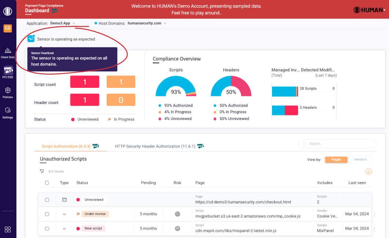
Task: Click the 50% Unreviewed legend entry
Action: (231, 119)
